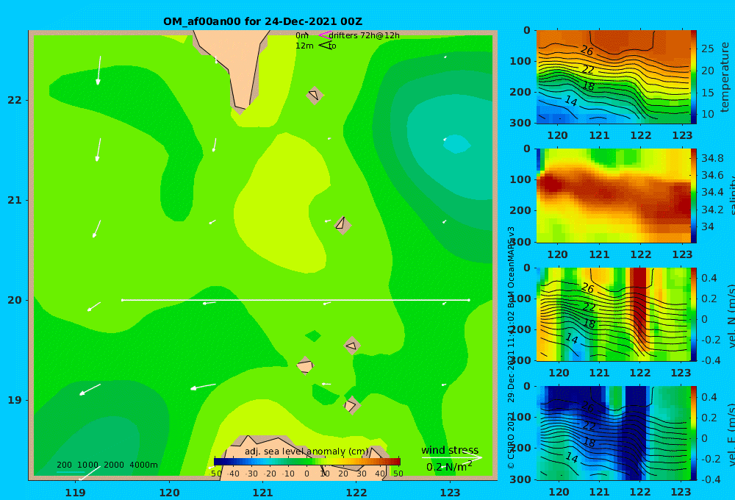The height and width of the screenshot is (500, 735).
Task: Click longitude tick label 121 on main map
Action: coord(263,493)
